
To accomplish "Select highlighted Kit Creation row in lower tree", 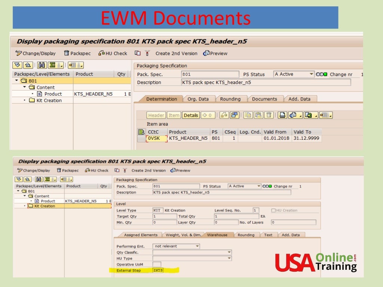I will coord(70,206).
